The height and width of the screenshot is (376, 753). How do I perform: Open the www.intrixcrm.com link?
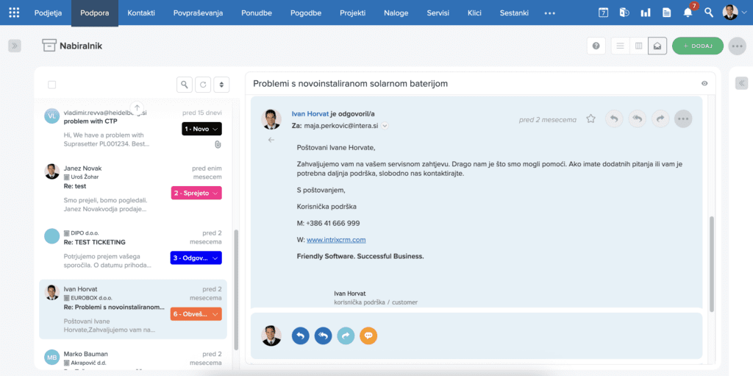[x=336, y=240]
